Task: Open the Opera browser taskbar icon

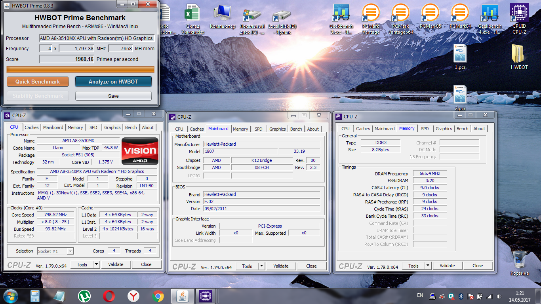Action: tap(109, 296)
